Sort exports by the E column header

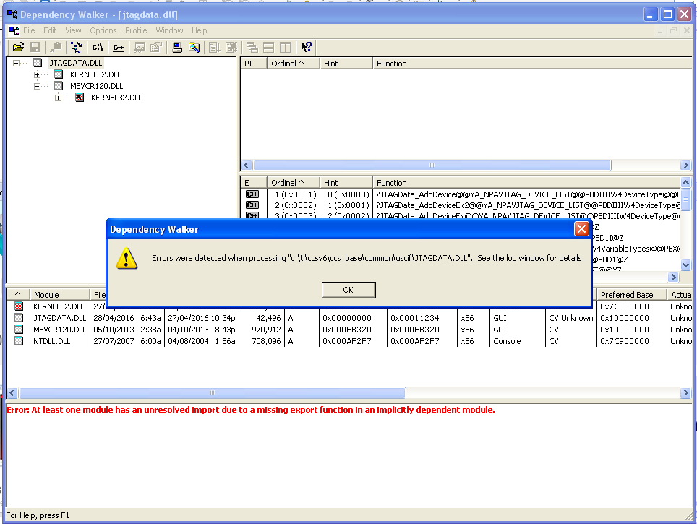point(254,183)
